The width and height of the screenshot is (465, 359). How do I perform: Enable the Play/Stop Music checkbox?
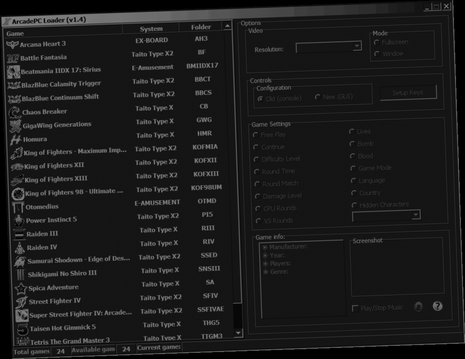[355, 309]
